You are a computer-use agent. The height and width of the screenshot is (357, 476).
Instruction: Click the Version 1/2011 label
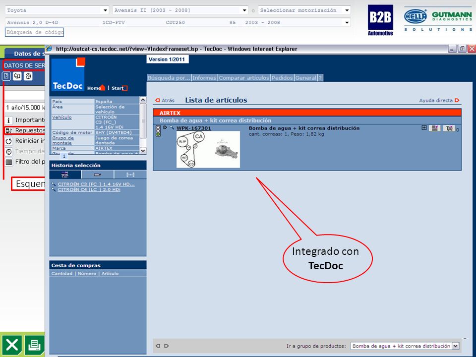(x=167, y=59)
